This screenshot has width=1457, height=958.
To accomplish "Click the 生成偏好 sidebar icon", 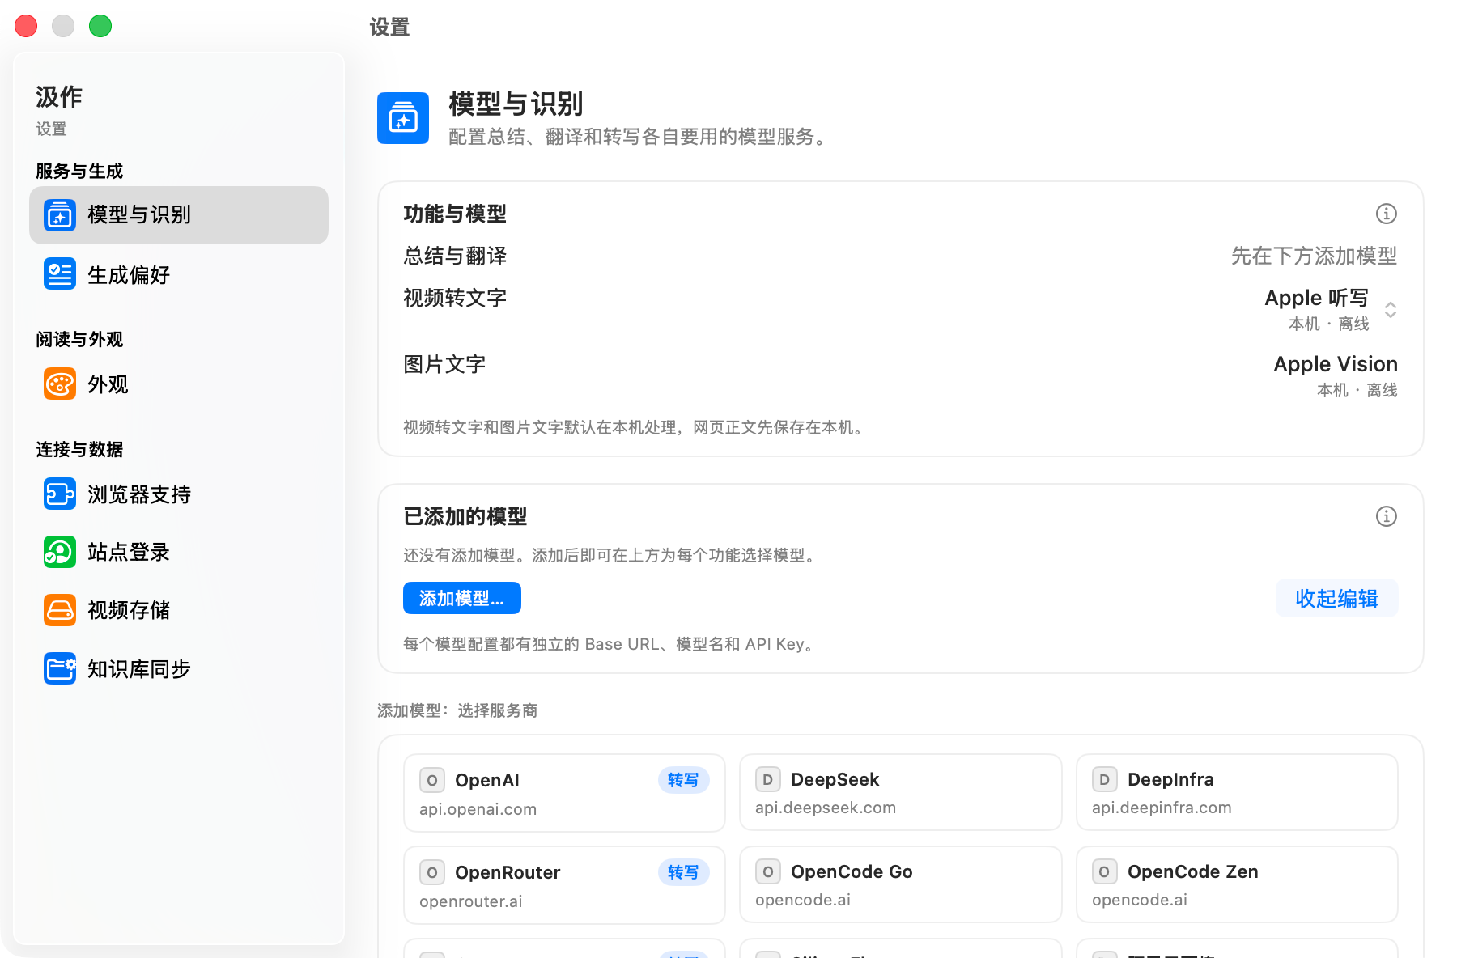I will tap(60, 274).
